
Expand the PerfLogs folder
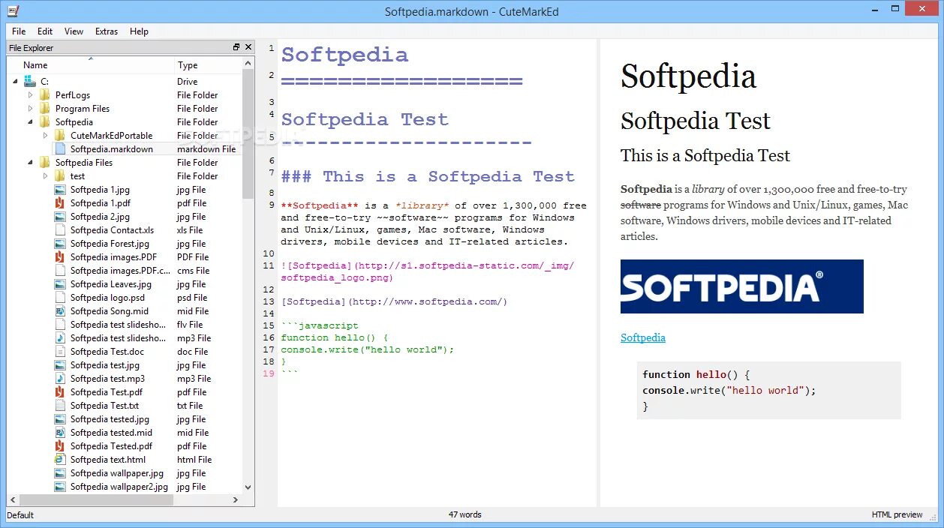(x=31, y=95)
